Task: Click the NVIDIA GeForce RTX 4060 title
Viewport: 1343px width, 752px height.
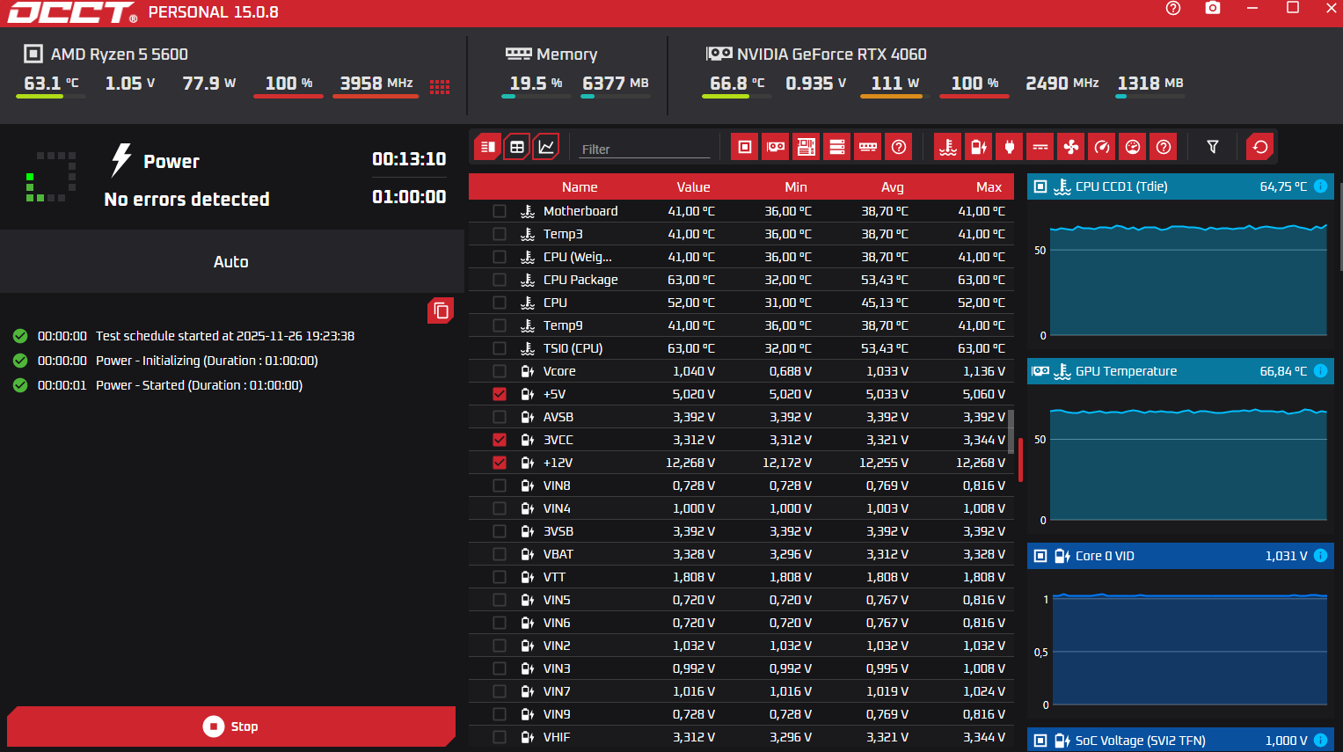Action: [832, 55]
